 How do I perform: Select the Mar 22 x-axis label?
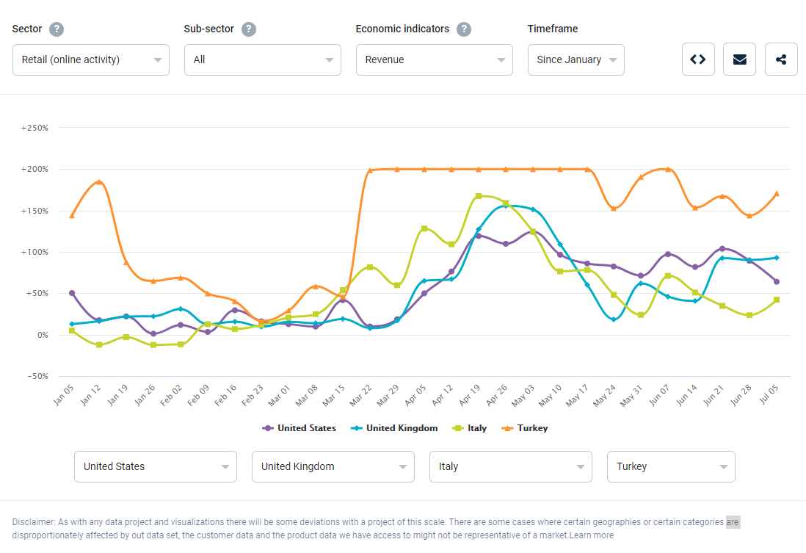click(360, 396)
